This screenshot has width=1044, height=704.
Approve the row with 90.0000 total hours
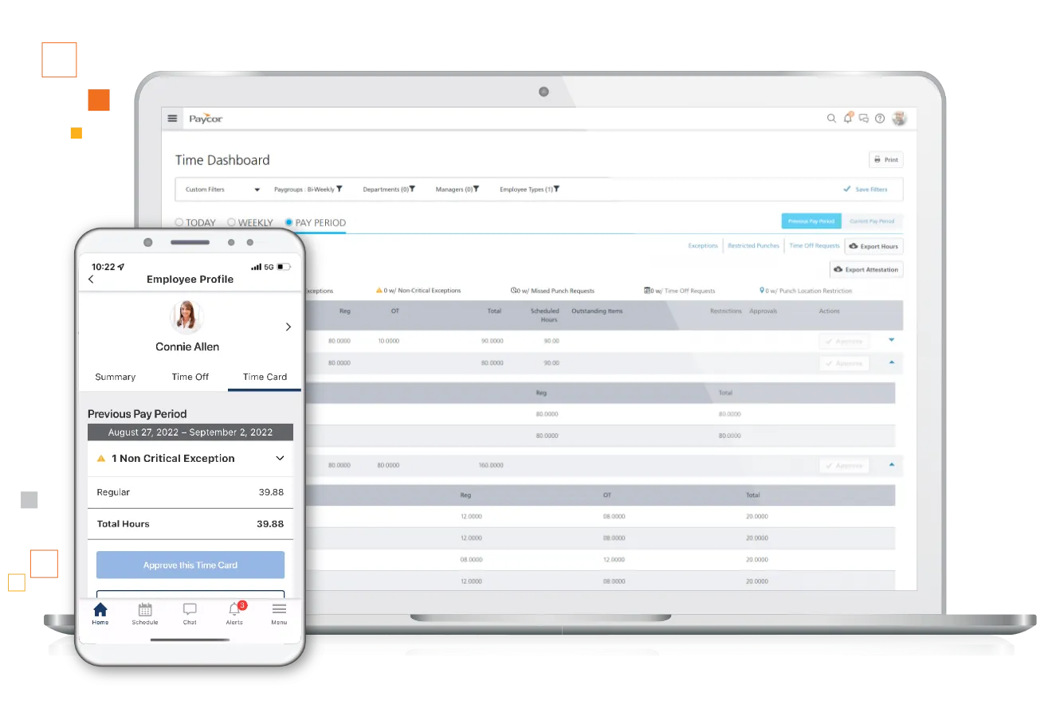coord(843,341)
